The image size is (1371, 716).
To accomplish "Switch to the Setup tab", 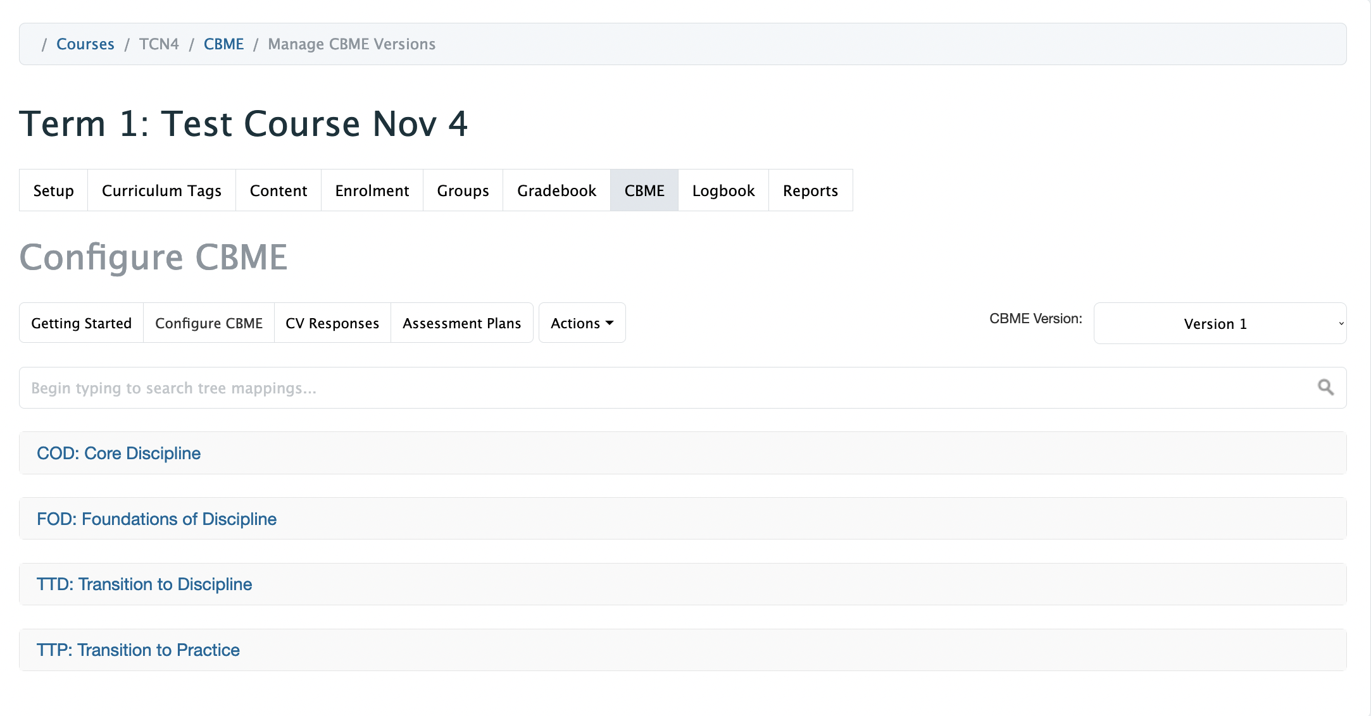I will (x=53, y=190).
